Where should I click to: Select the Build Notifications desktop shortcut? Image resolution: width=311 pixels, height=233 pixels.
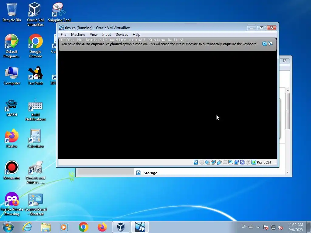[35, 109]
